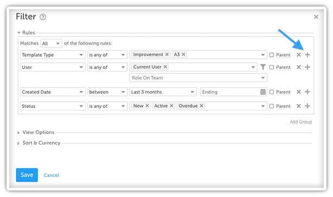
Task: Remove the Overdue status tag
Action: (x=202, y=106)
